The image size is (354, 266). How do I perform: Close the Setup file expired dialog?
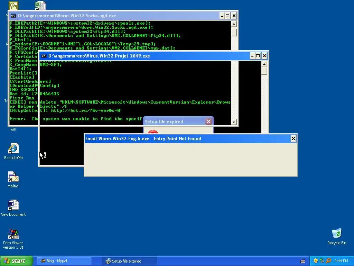(x=208, y=122)
